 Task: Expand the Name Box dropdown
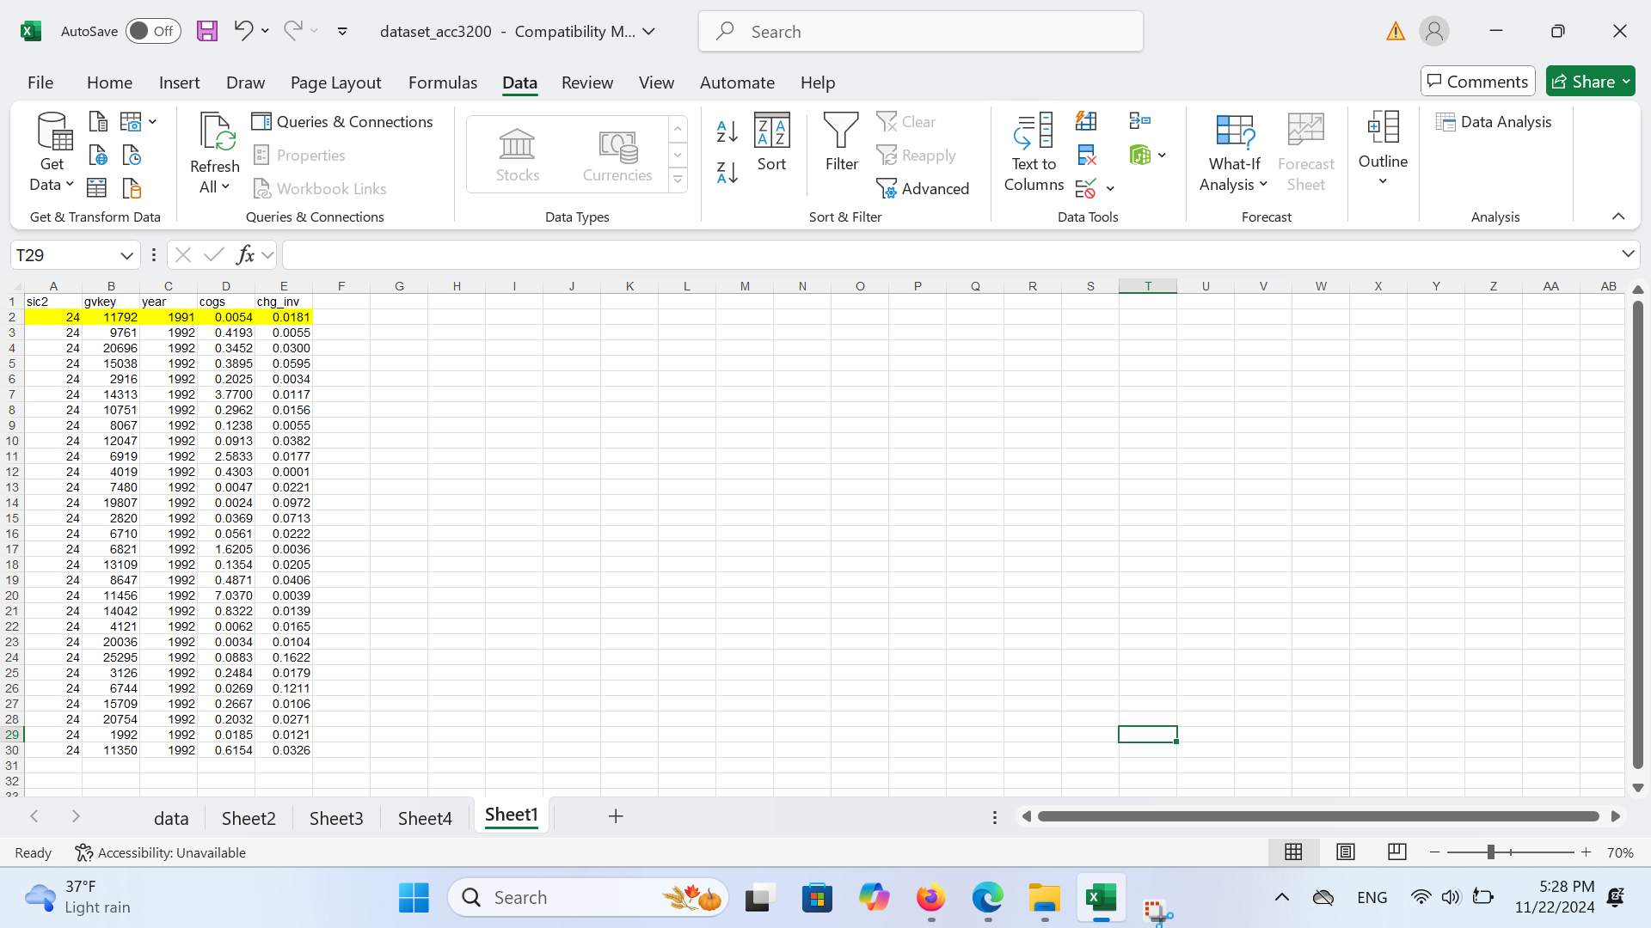126,255
